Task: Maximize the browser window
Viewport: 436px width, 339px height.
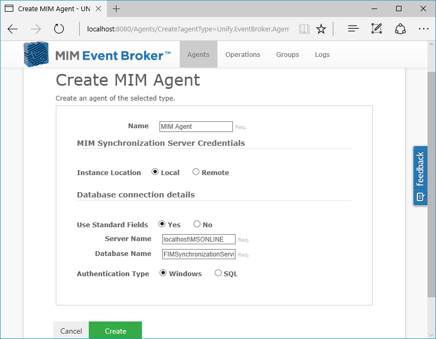Action: pos(399,9)
